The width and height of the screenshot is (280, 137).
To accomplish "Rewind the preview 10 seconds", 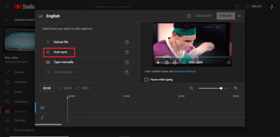I will click(x=167, y=62).
